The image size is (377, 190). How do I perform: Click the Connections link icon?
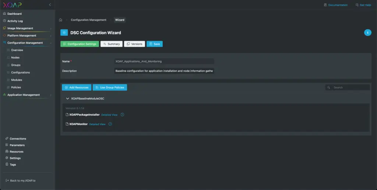pos(7,138)
